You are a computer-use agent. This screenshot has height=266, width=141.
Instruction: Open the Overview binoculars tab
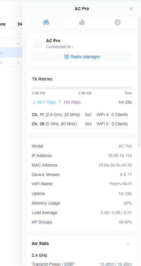point(46,22)
